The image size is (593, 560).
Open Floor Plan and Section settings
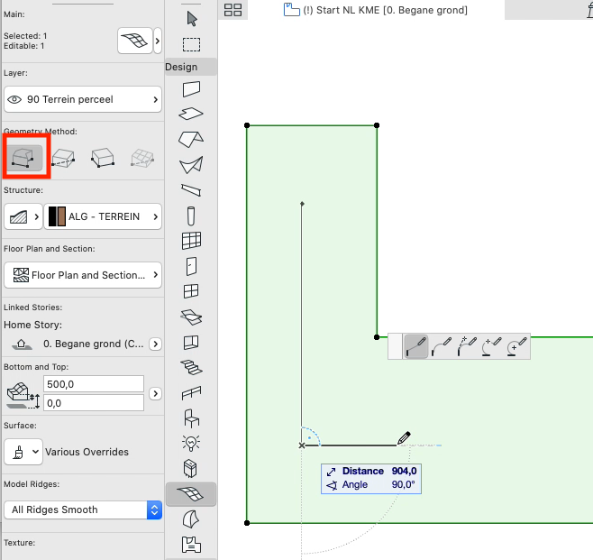[83, 275]
